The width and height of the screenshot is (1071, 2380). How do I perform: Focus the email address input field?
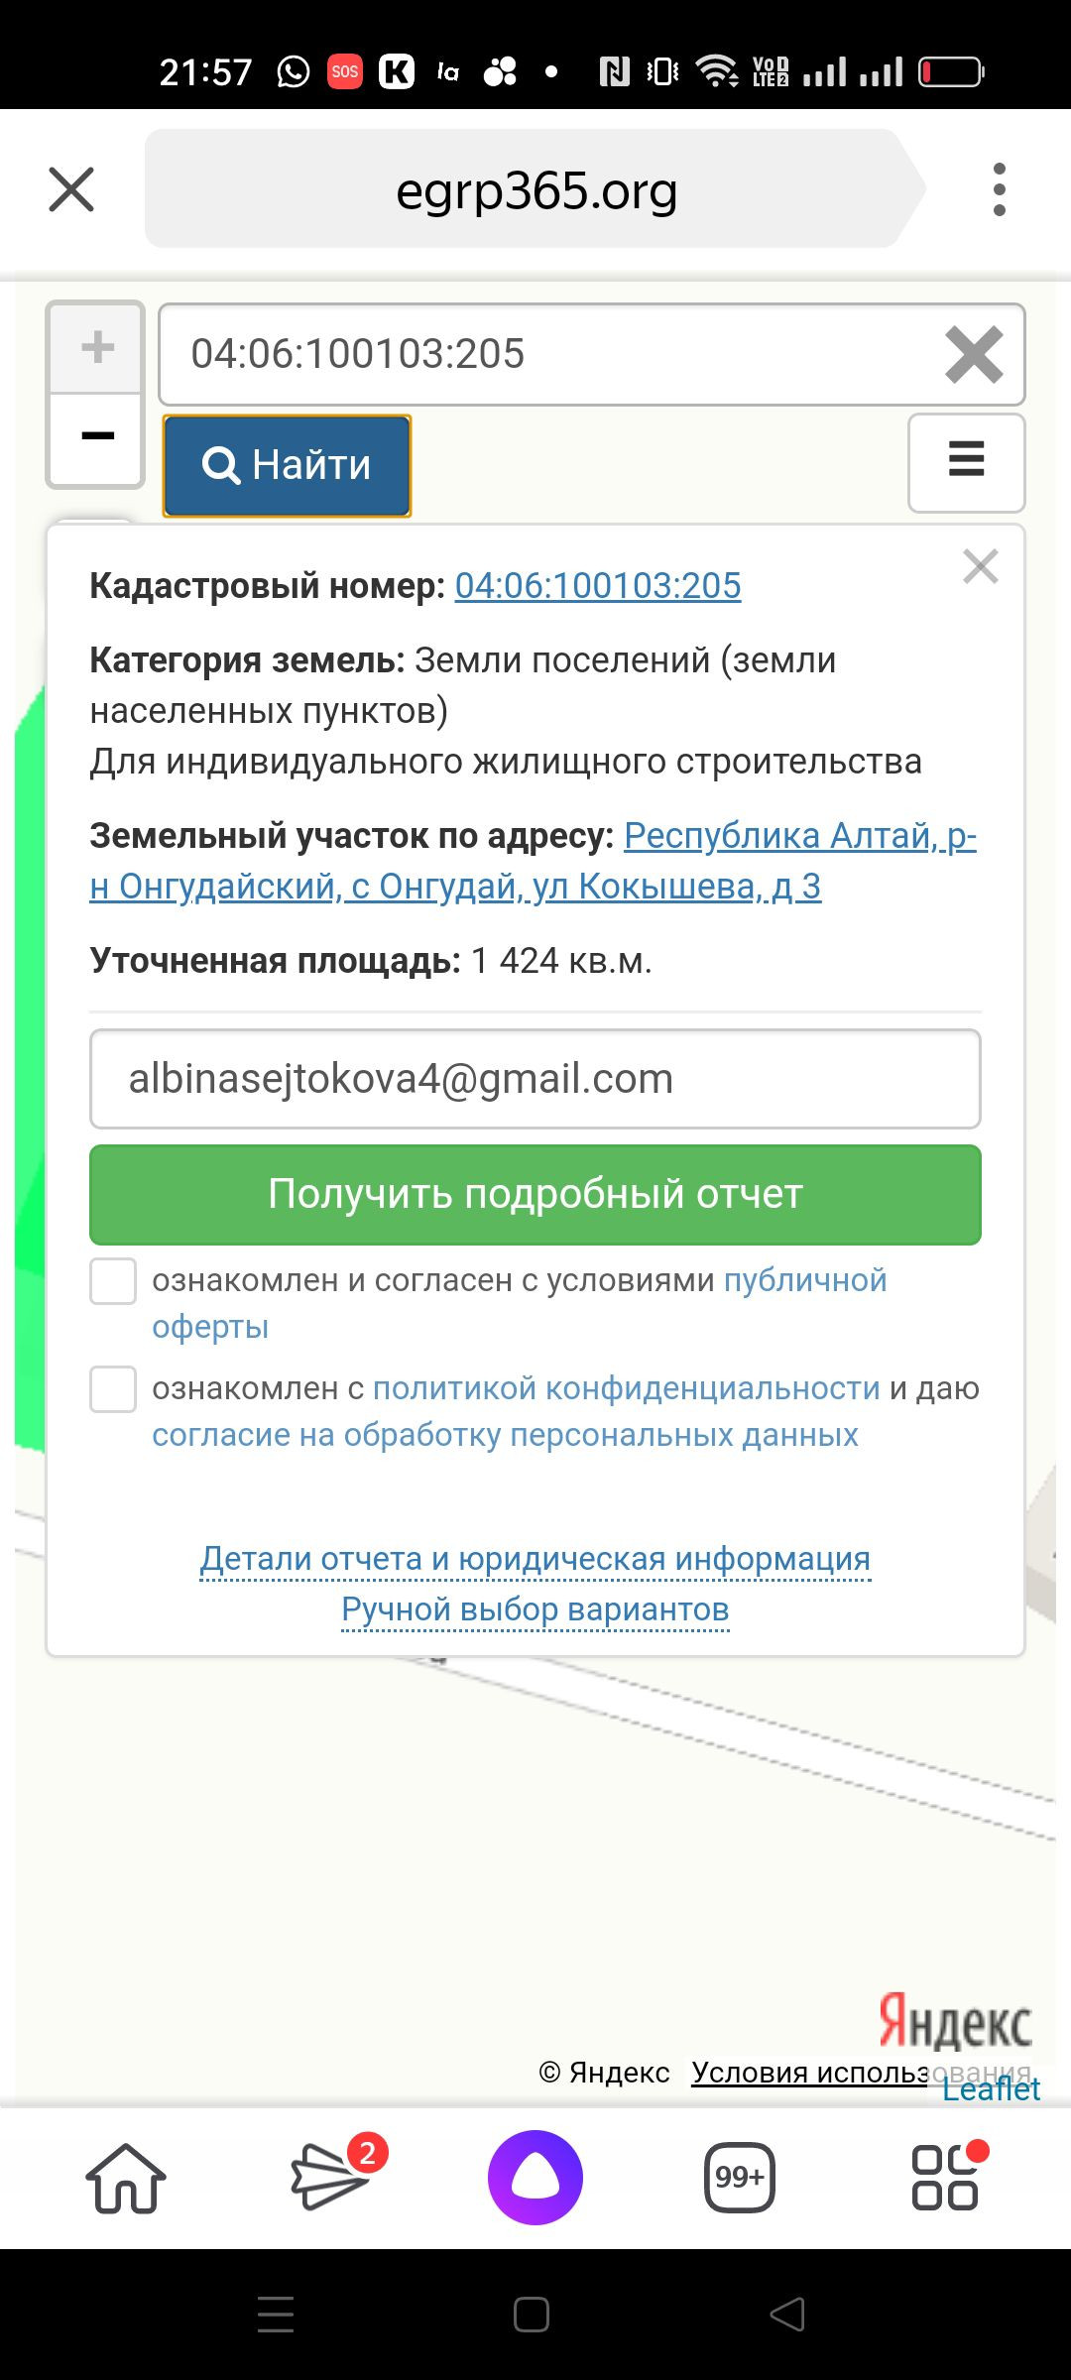point(535,1079)
